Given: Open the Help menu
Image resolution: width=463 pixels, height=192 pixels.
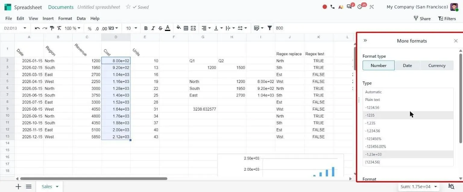Looking at the screenshot, I should 95,18.
